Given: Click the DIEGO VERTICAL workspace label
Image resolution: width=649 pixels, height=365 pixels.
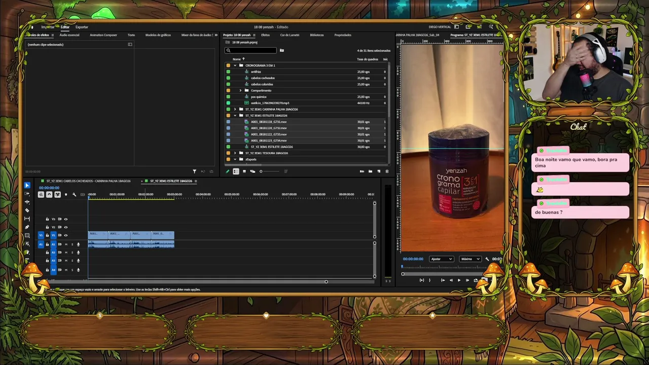Looking at the screenshot, I should click(x=440, y=27).
